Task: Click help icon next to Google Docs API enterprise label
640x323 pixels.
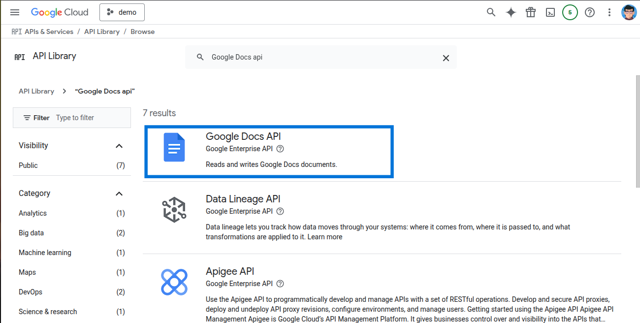Action: pos(280,149)
